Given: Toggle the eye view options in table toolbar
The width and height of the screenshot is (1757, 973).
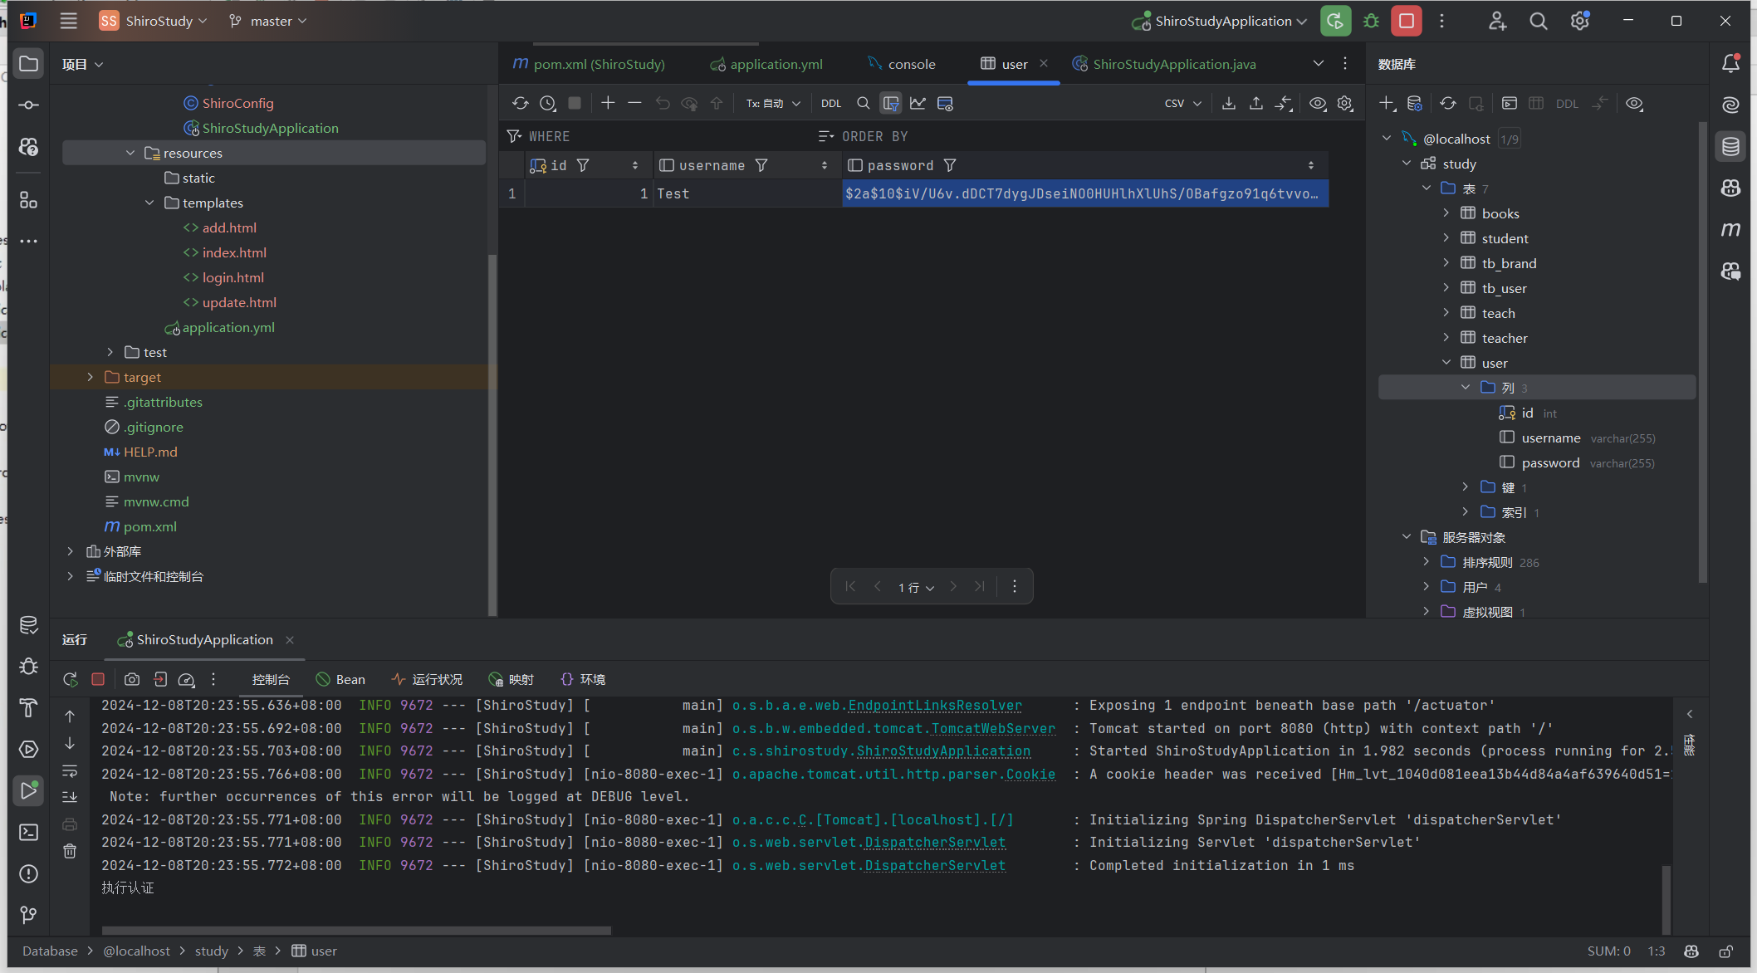Looking at the screenshot, I should pos(1318,103).
